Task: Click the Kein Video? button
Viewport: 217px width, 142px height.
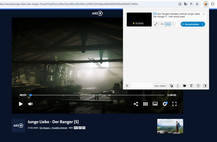Action: point(160,86)
